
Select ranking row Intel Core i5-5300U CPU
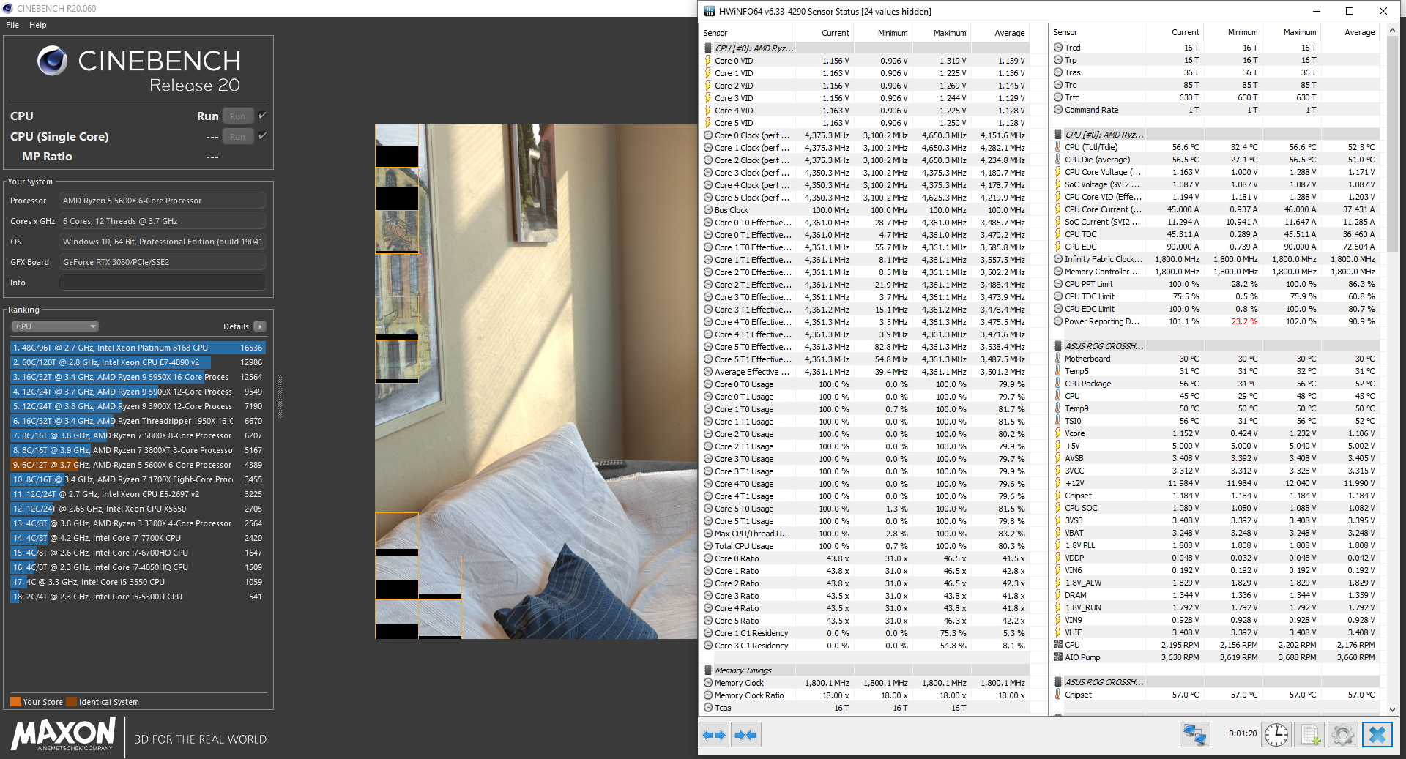click(x=138, y=597)
